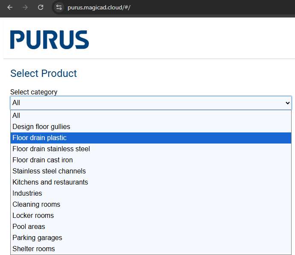This screenshot has height=255, width=295.
Task: Go back using browser back arrow
Action: (x=10, y=8)
